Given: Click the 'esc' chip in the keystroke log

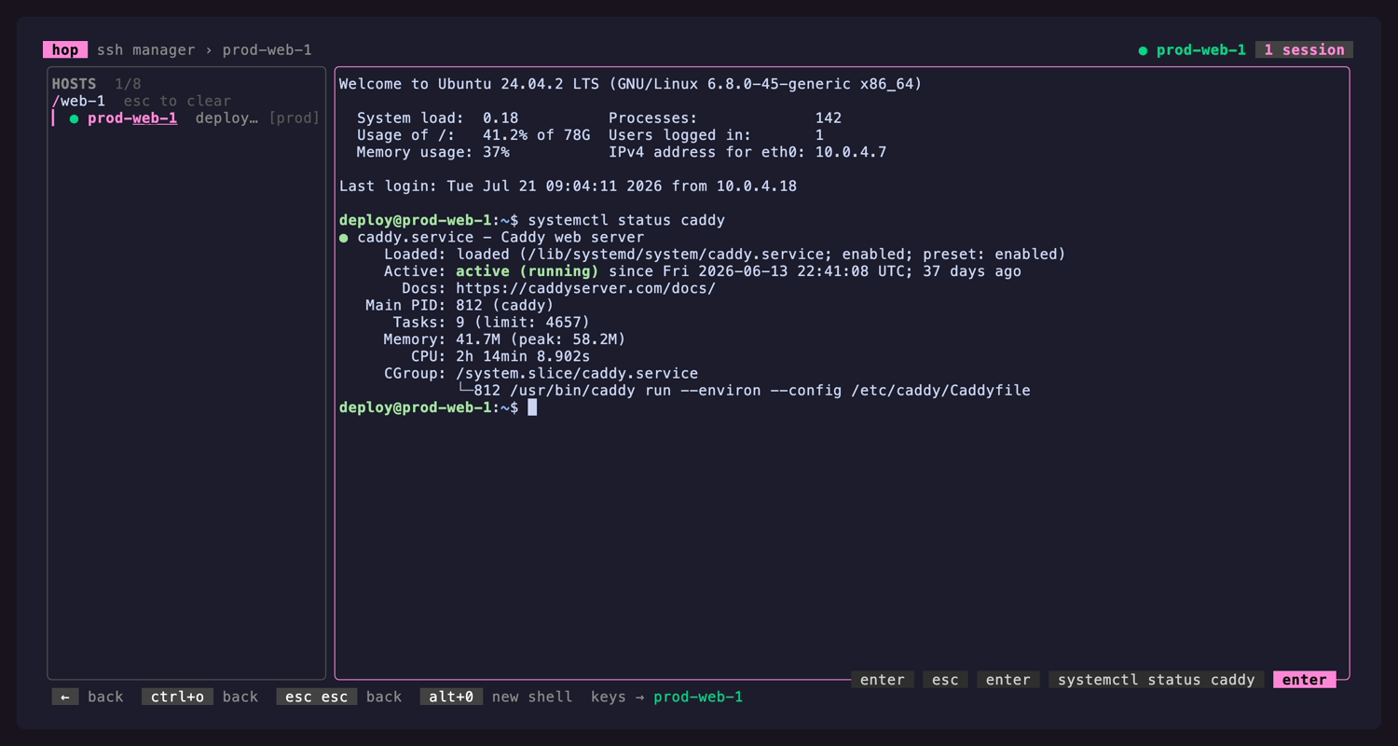Looking at the screenshot, I should point(945,680).
